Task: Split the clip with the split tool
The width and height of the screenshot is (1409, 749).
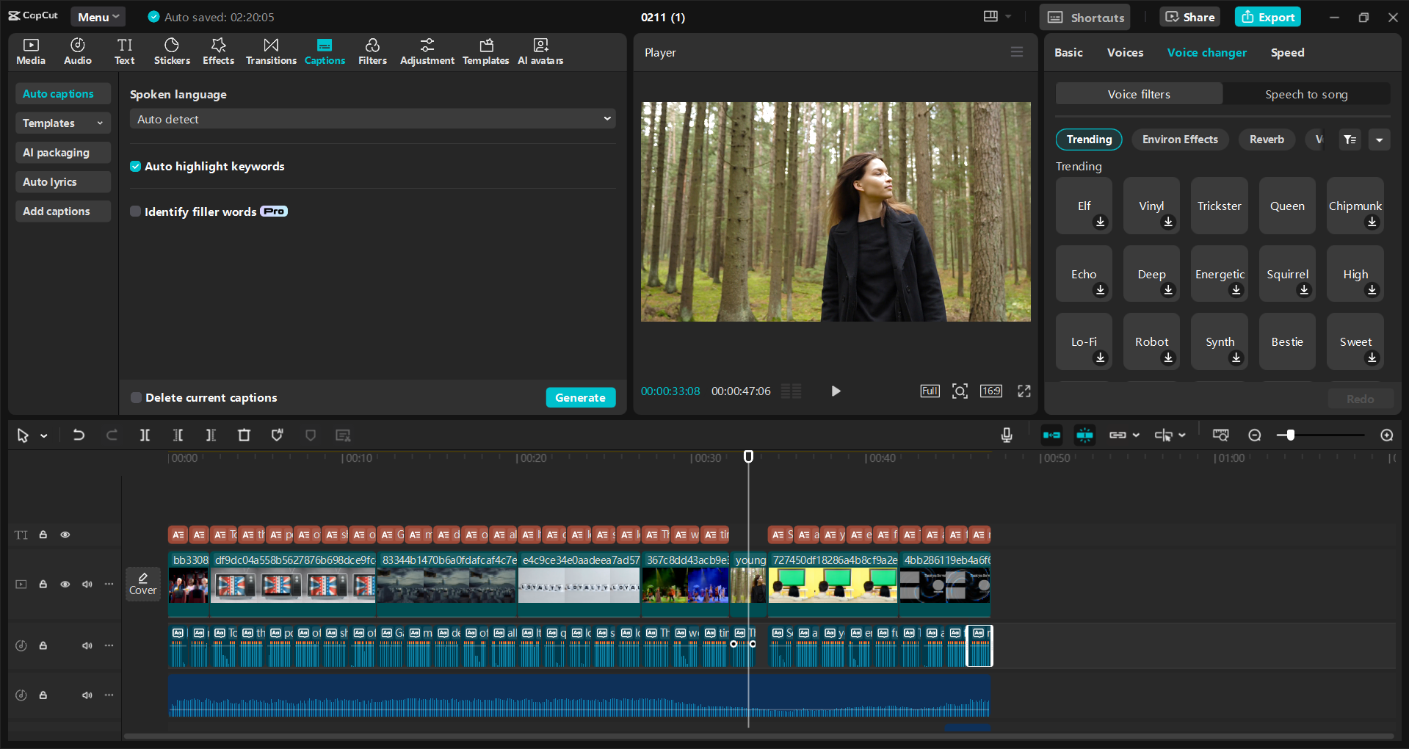Action: tap(145, 435)
